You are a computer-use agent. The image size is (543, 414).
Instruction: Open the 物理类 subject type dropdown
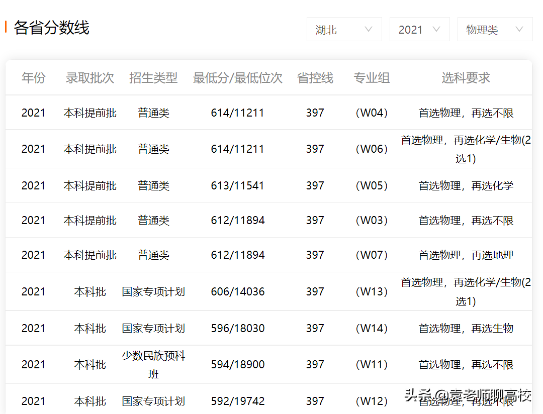coord(495,29)
